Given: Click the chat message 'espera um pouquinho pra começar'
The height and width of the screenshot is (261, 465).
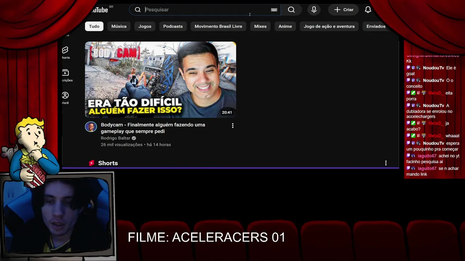Looking at the screenshot, I should click(x=432, y=146).
